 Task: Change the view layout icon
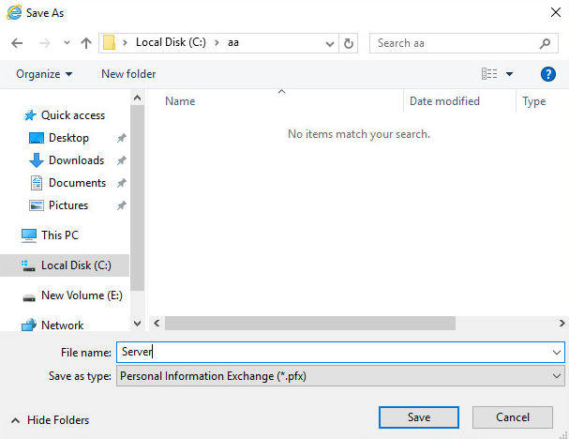pos(489,74)
